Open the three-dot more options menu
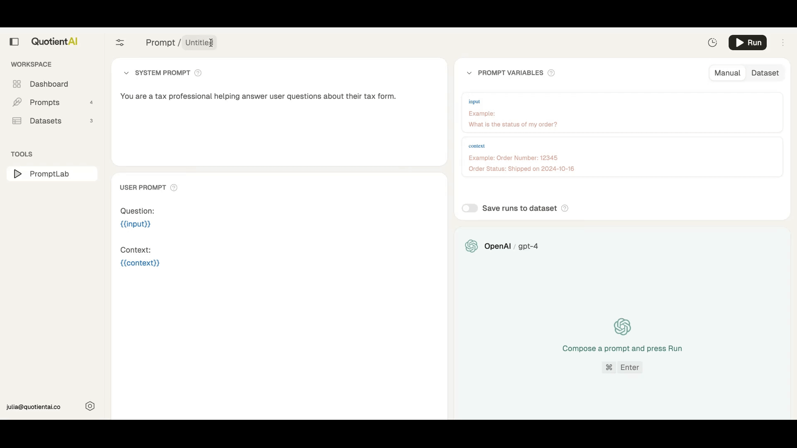This screenshot has height=448, width=797. pos(783,43)
